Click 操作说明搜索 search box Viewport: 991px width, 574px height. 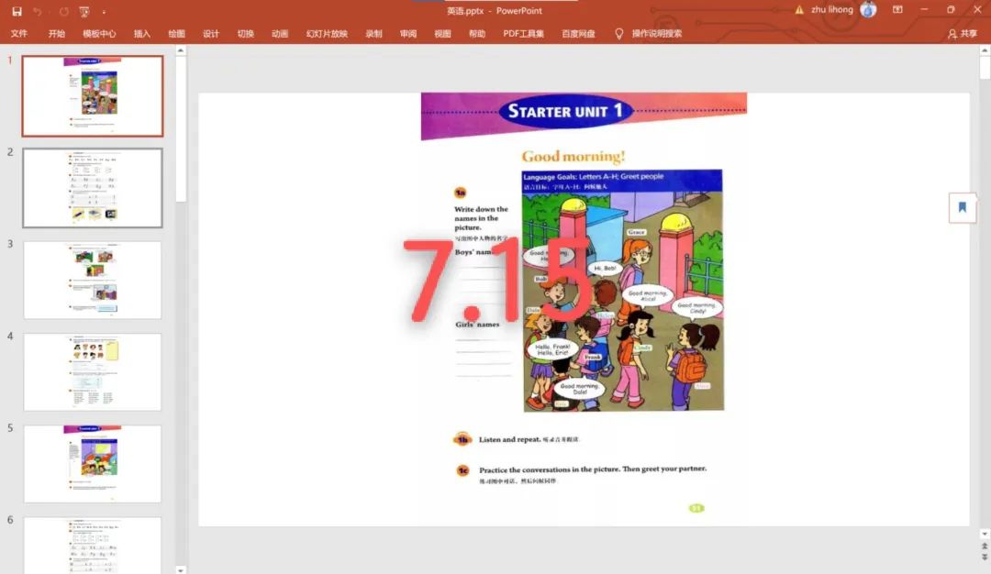coord(656,34)
